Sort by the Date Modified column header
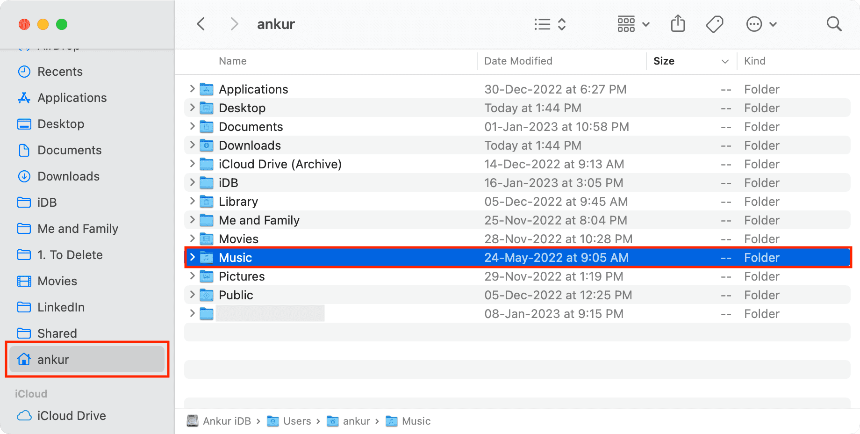This screenshot has width=860, height=434. (518, 61)
